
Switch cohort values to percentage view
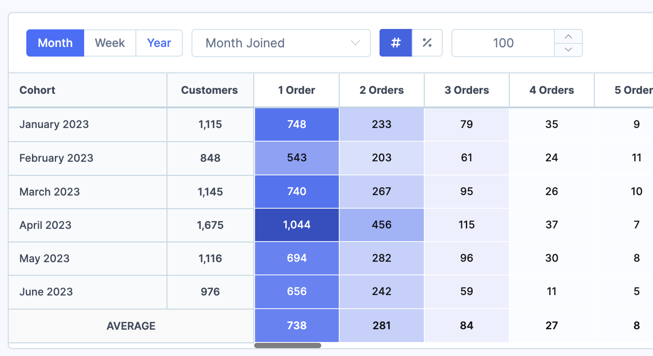(x=427, y=43)
